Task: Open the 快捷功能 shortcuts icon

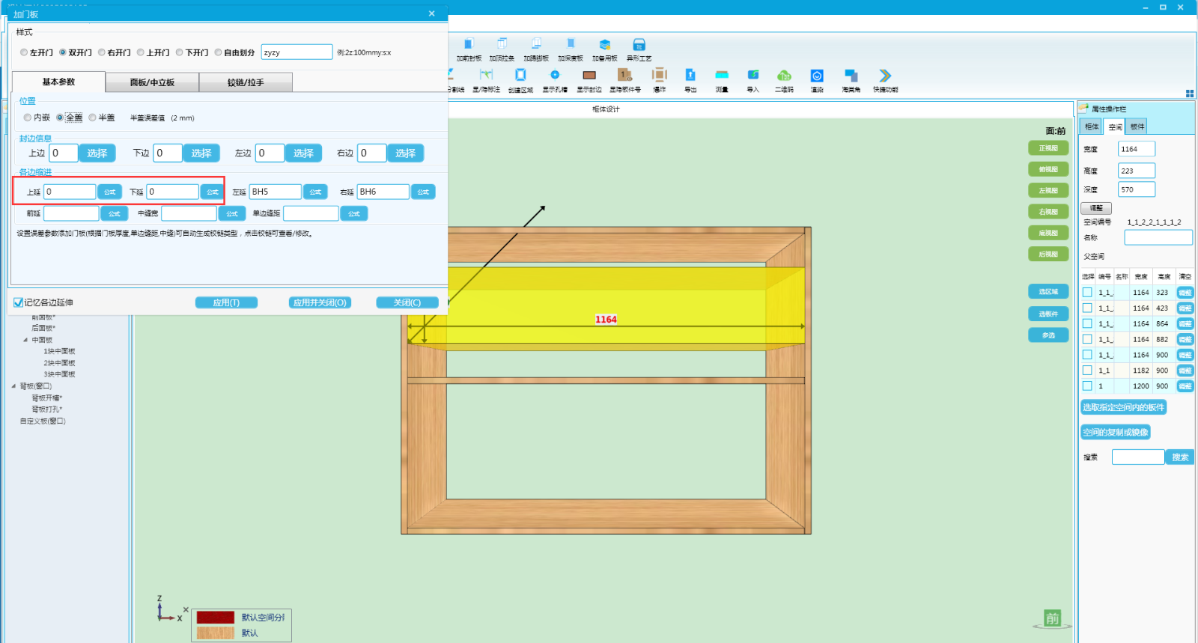Action: (x=885, y=75)
